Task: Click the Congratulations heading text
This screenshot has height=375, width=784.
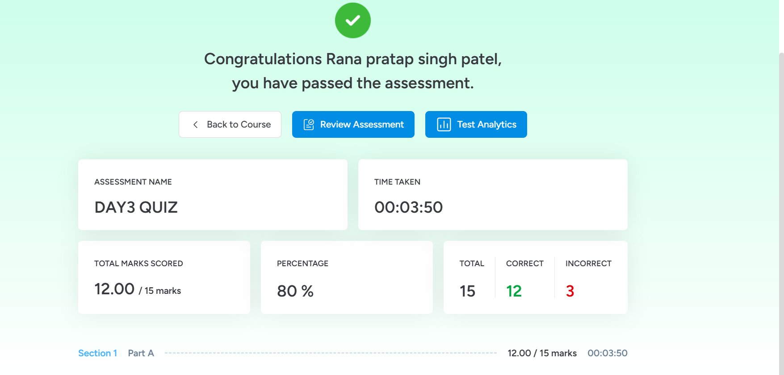Action: tap(352, 59)
